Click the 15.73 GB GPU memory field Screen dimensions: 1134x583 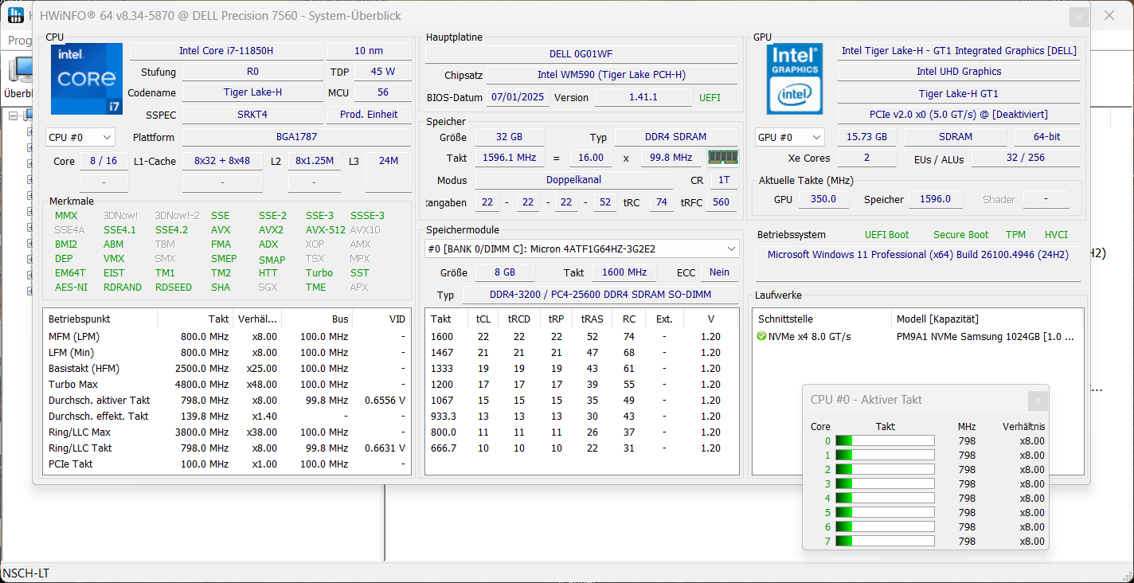click(866, 137)
